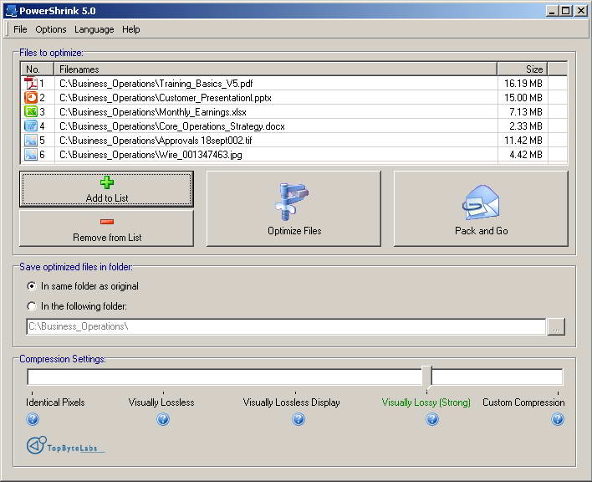Click the 4.42 MB size value

[x=525, y=155]
